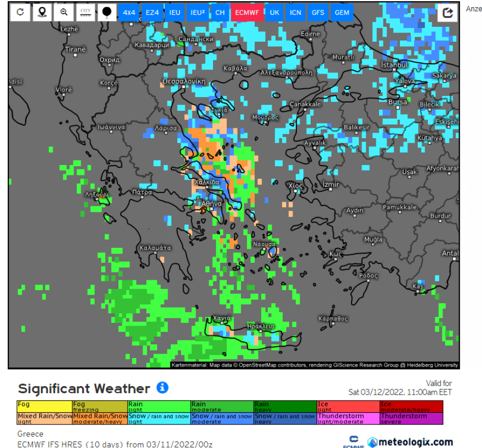Click the refresh map icon
Image resolution: width=482 pixels, height=448 pixels.
pos(20,13)
